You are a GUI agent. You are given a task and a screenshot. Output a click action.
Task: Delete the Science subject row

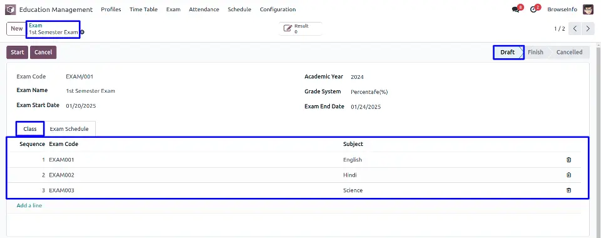pyautogui.click(x=569, y=190)
